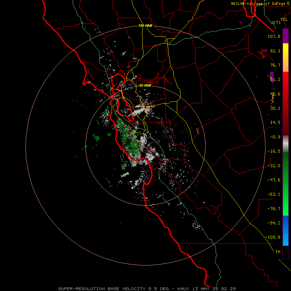This screenshot has height=291, width=291.
Task: Click the "[KT]" units label
Action: (x=276, y=22)
